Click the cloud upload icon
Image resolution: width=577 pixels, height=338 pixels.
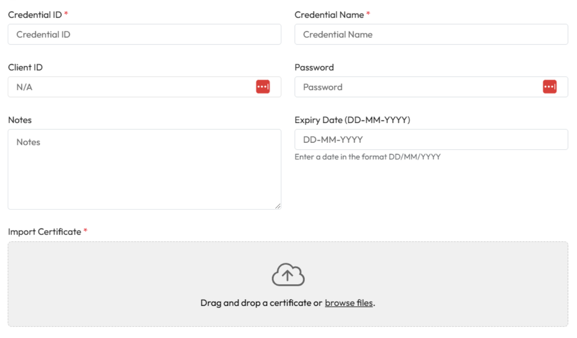point(288,275)
